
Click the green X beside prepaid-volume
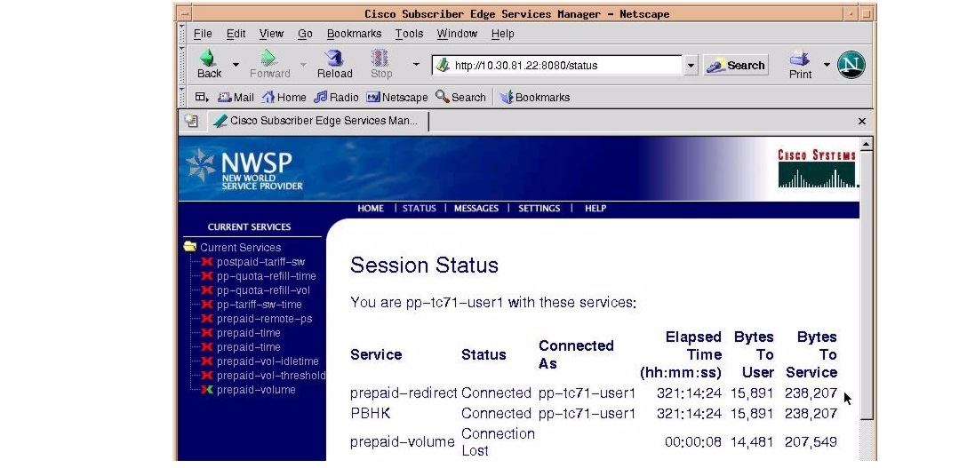[x=207, y=390]
